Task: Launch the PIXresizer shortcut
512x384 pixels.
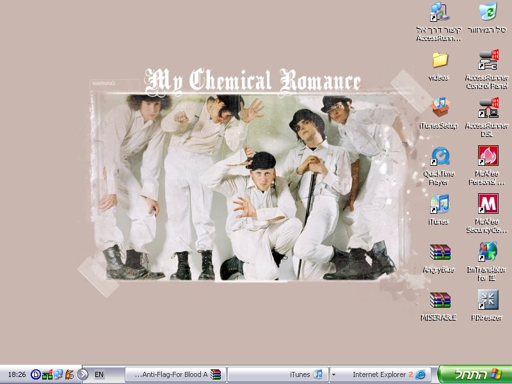Action: (488, 300)
